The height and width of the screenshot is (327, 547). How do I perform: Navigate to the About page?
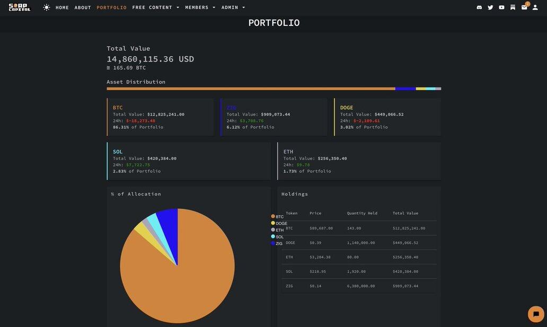83,7
